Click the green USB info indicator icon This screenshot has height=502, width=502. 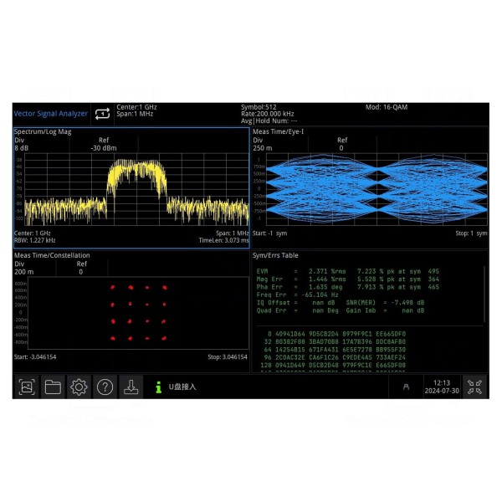(x=158, y=387)
